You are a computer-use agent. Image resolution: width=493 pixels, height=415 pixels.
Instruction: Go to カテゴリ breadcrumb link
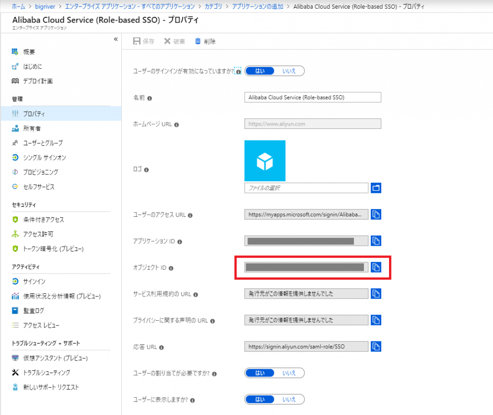click(x=213, y=6)
